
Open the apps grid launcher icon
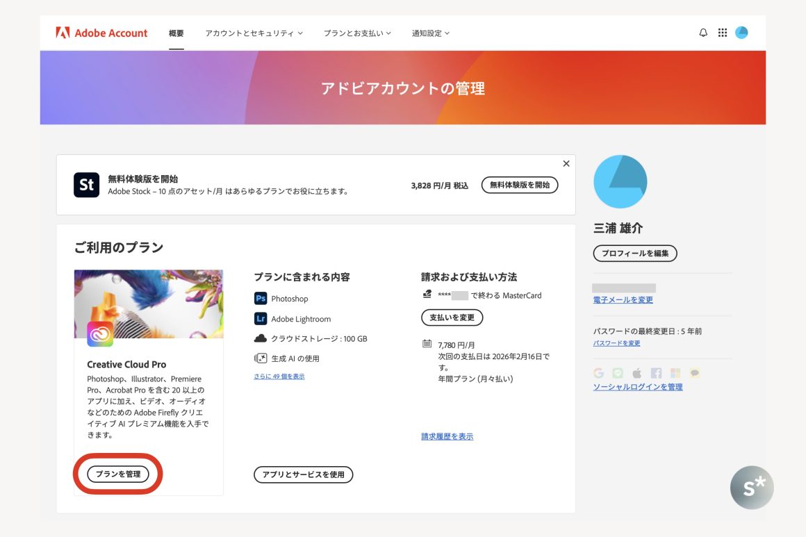click(722, 33)
